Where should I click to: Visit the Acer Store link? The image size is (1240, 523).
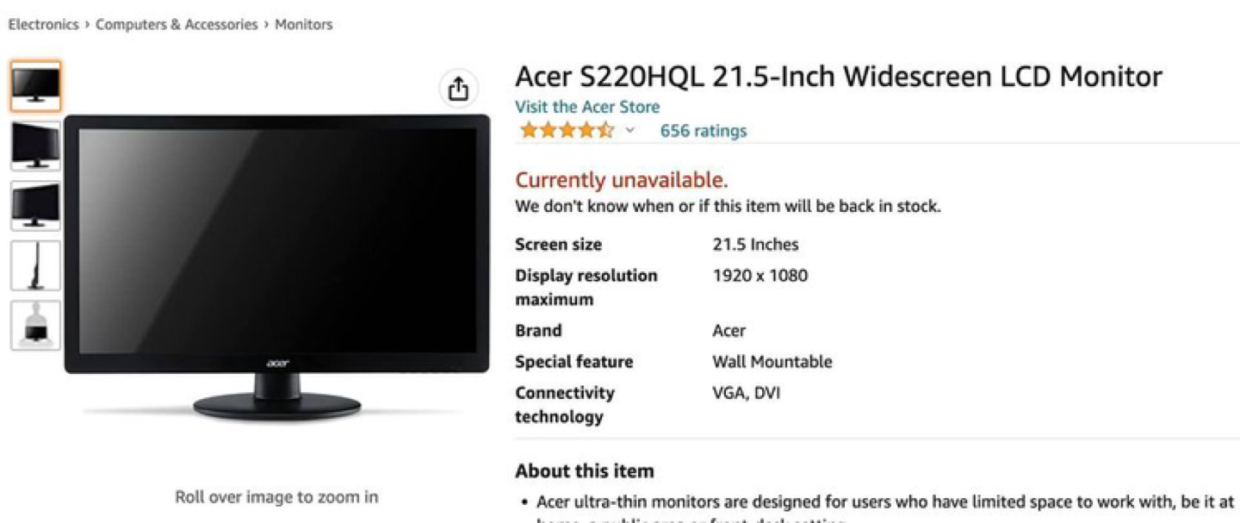tap(587, 107)
